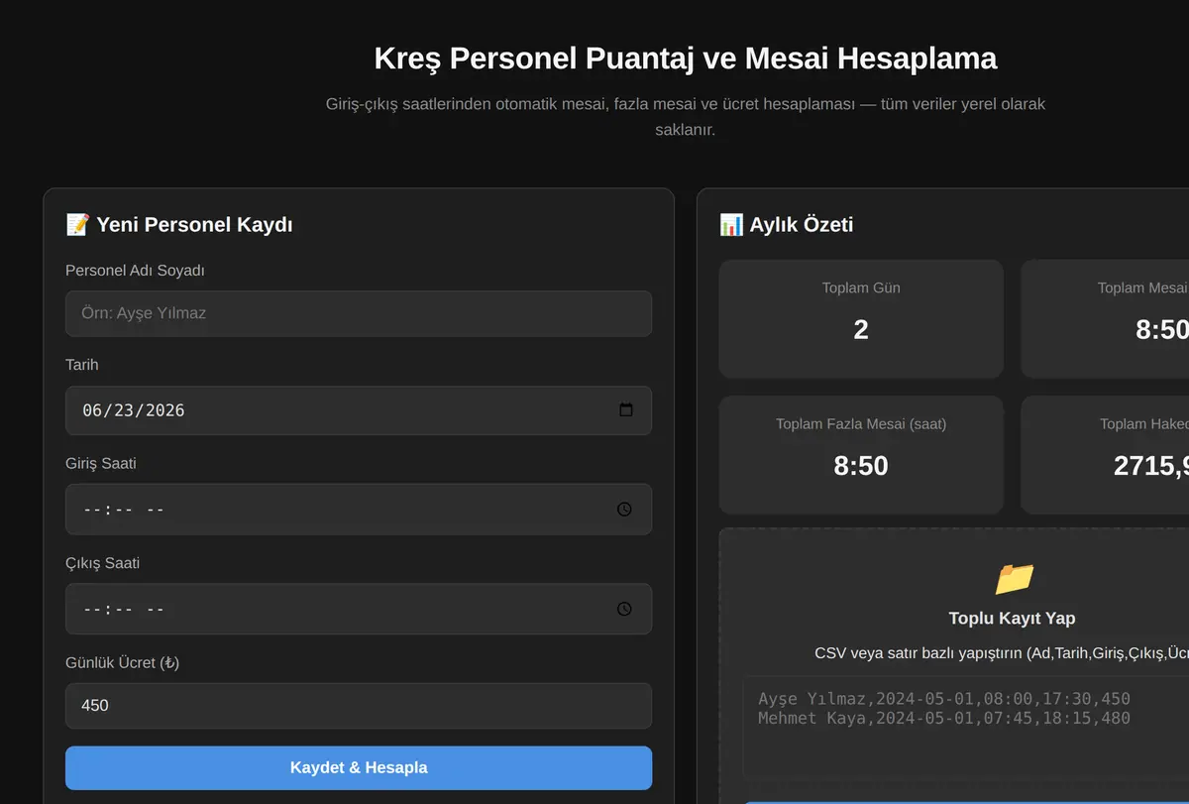1189x804 pixels.
Task: Click the chart icon beside Aylık Özeti
Action: coord(731,225)
